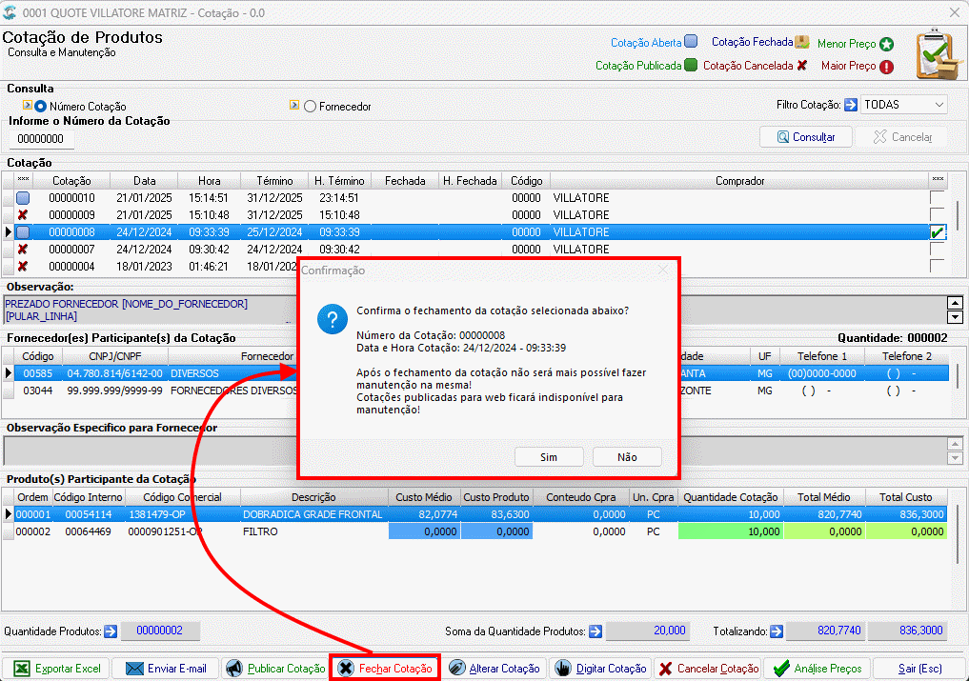This screenshot has height=681, width=969.
Task: Select the Fornecedor radio button
Action: tap(310, 107)
